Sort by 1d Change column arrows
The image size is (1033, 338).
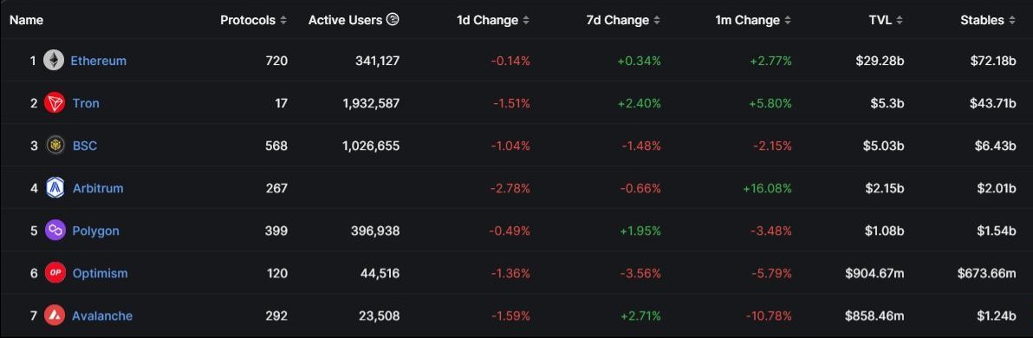click(526, 21)
